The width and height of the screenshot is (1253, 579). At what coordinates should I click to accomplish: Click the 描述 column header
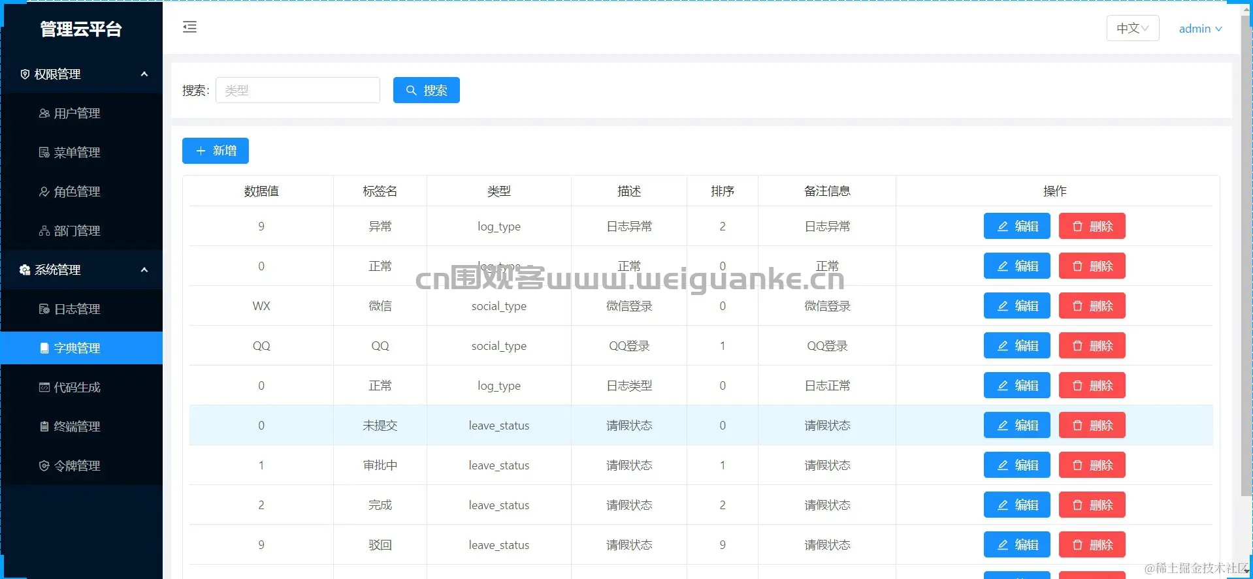pos(629,191)
